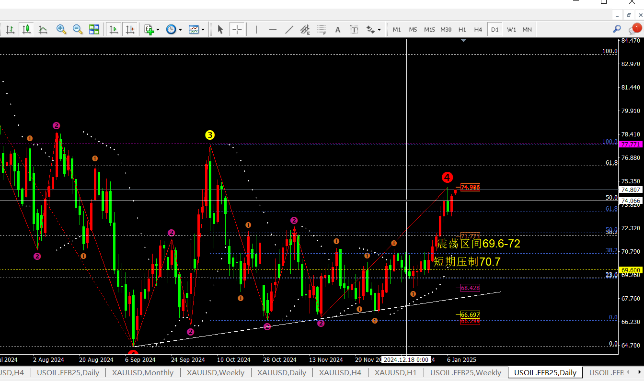Screen dimensions: 644x381
Task: Open the indicators list icon
Action: pos(149,30)
